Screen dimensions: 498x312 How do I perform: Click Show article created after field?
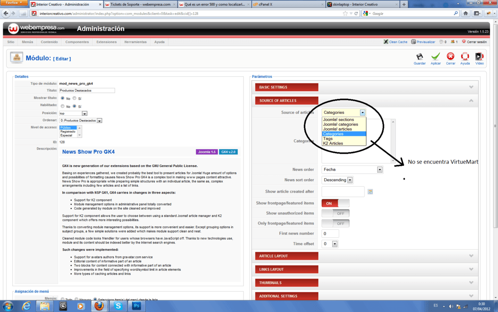click(343, 191)
